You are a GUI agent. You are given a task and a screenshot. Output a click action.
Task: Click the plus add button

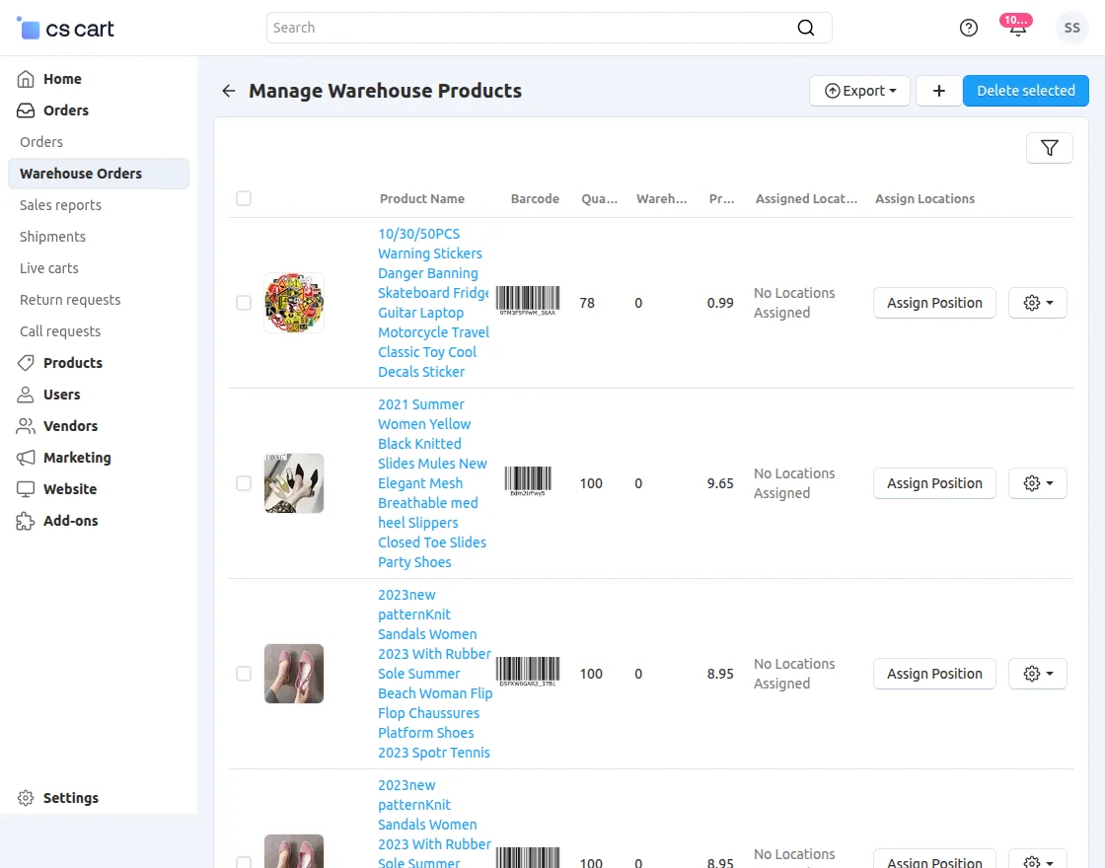939,91
